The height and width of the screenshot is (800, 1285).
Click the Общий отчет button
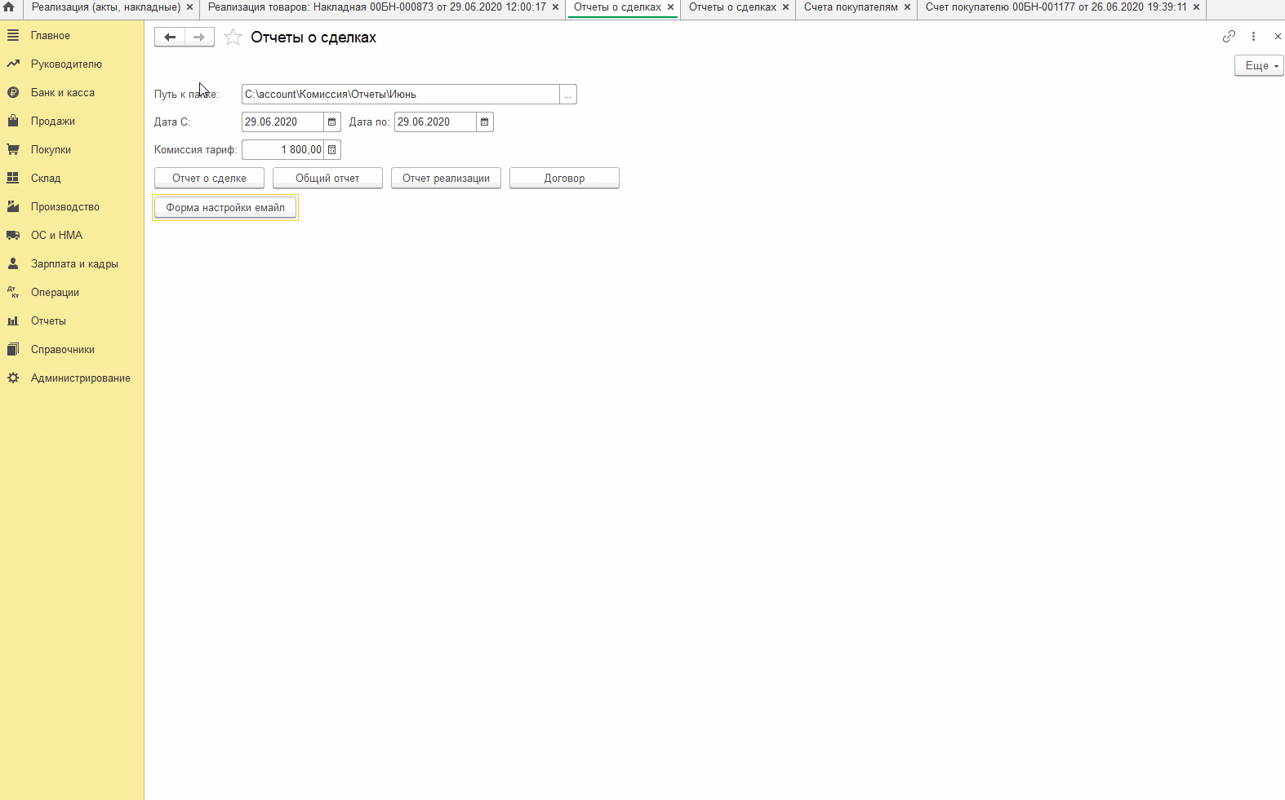327,179
